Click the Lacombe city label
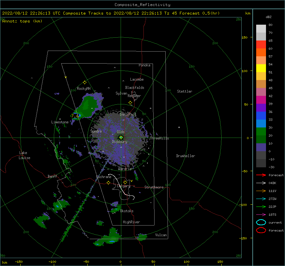The width and height of the screenshot is (285, 266). tap(137, 79)
